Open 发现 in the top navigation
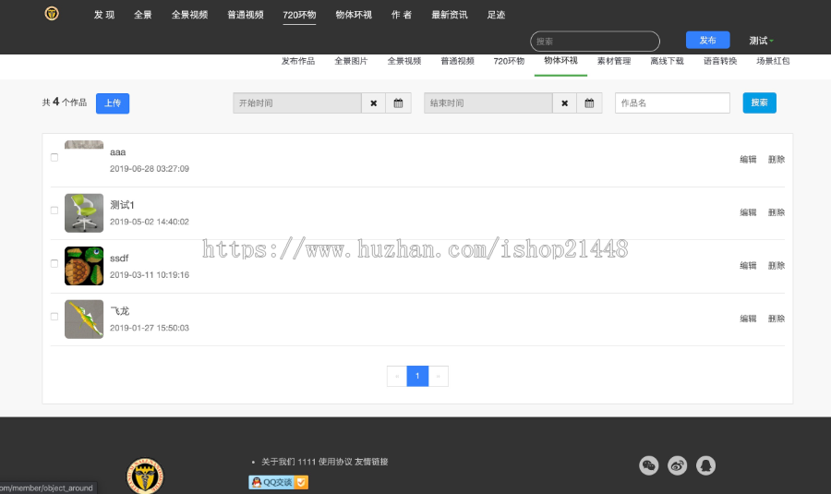831x494 pixels. [x=103, y=15]
